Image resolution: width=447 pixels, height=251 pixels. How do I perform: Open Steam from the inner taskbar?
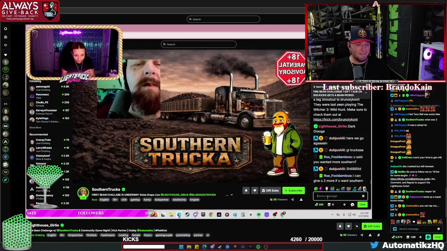coord(187,214)
